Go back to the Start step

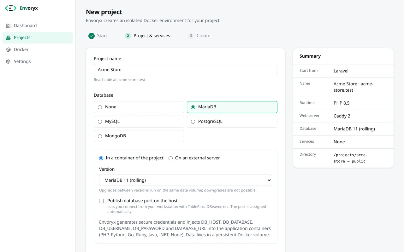click(98, 36)
